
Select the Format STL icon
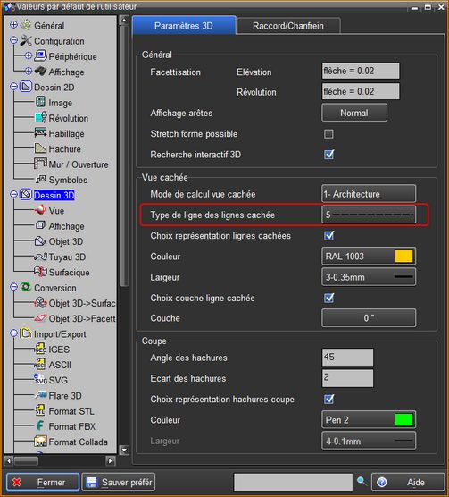[x=40, y=410]
